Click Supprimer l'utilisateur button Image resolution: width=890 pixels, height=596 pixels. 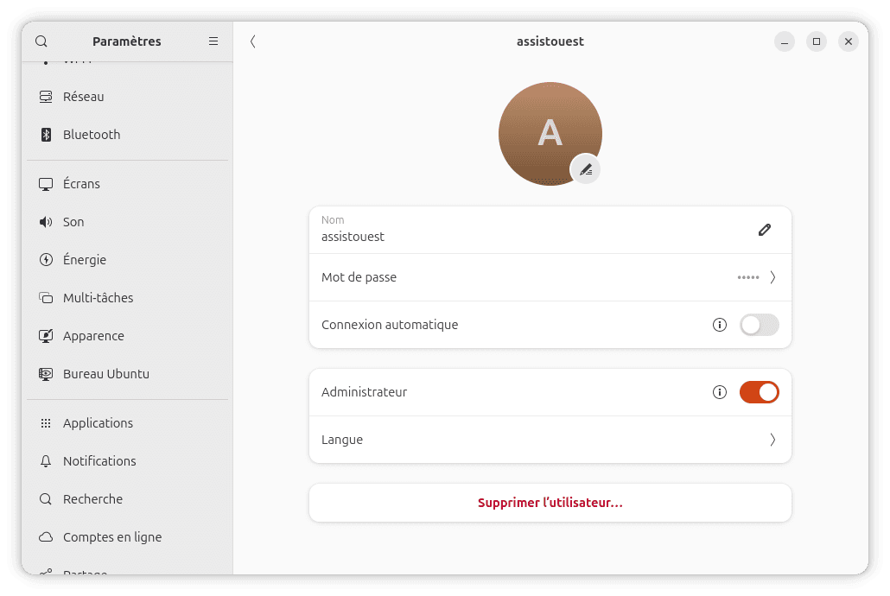point(550,503)
